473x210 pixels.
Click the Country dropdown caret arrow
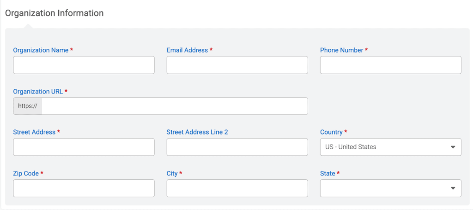click(x=453, y=147)
